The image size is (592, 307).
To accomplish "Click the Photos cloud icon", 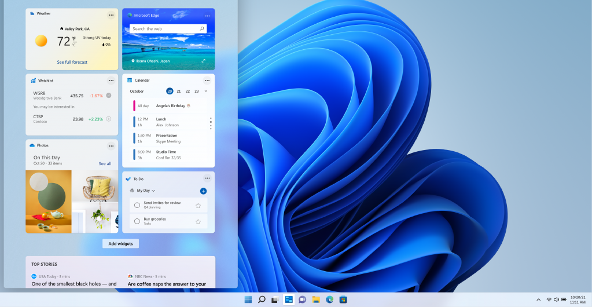I will point(32,145).
